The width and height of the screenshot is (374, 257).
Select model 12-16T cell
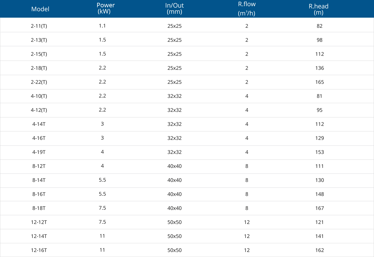coord(39,250)
